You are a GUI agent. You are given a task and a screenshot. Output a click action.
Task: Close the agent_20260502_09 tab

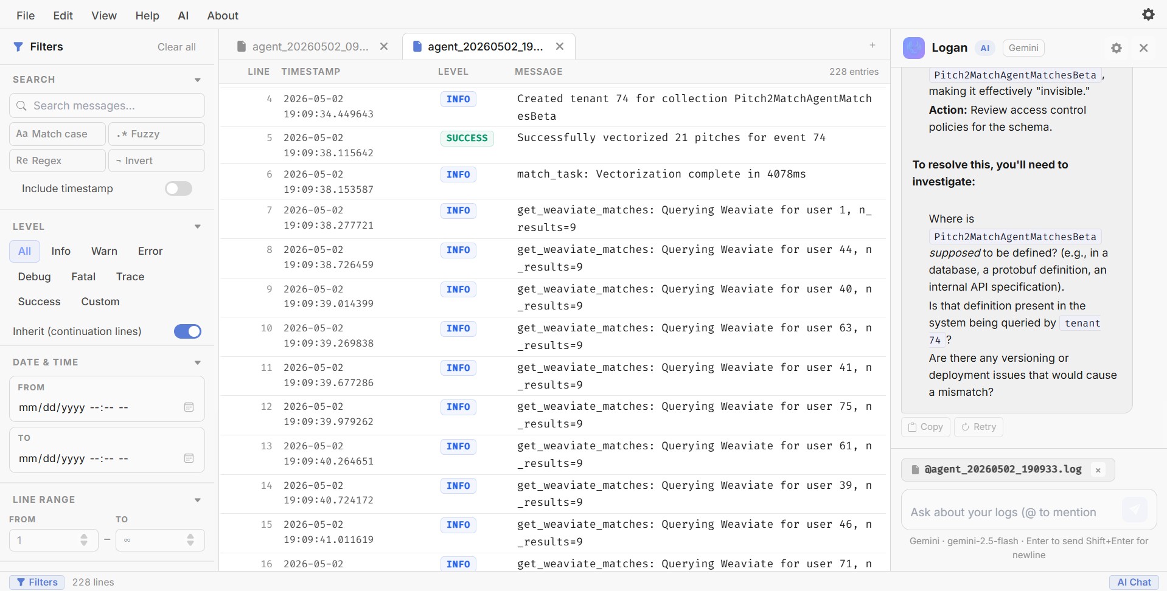384,46
